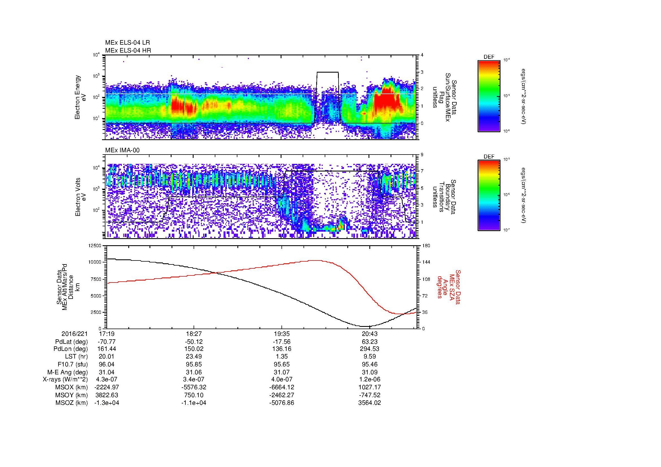The image size is (661, 467).
Task: Click the MSOY value '-2462.27'
Action: [282, 395]
